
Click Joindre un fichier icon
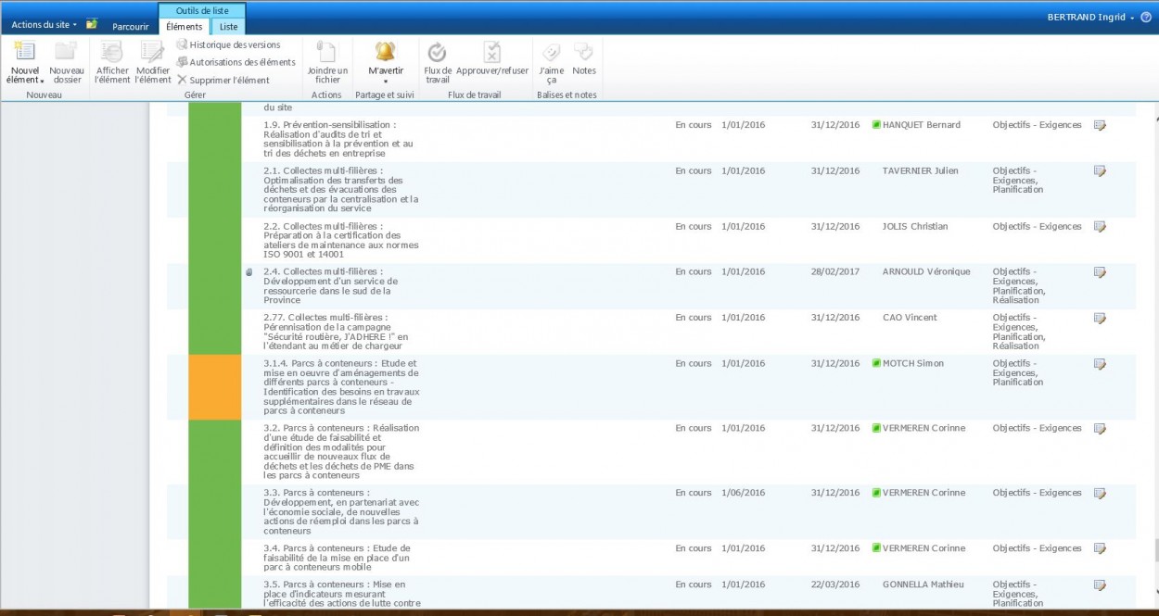(326, 52)
